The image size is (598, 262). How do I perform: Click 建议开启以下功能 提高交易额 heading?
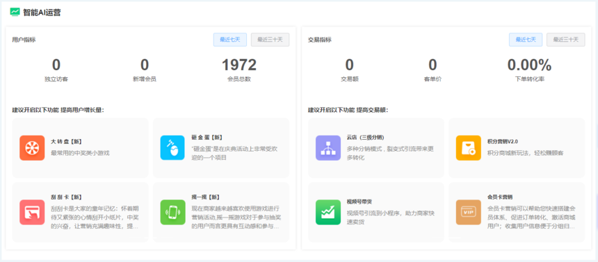[348, 110]
